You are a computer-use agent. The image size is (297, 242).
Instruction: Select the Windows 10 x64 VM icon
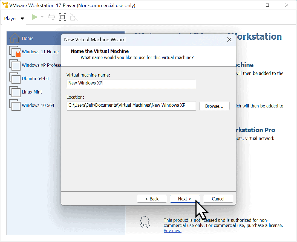click(15, 105)
